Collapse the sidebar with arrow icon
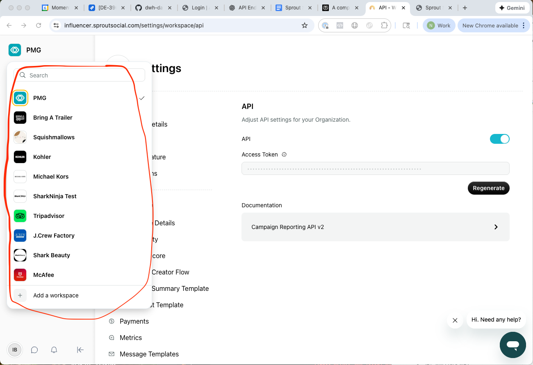Image resolution: width=533 pixels, height=365 pixels. pyautogui.click(x=80, y=350)
